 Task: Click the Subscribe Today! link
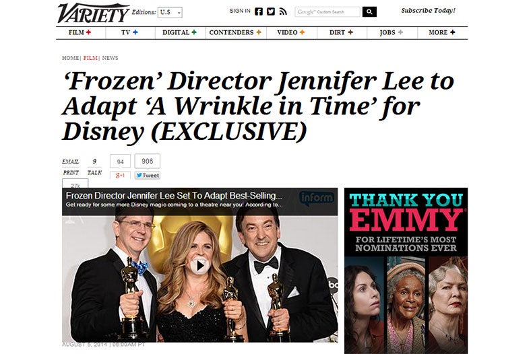pos(429,11)
